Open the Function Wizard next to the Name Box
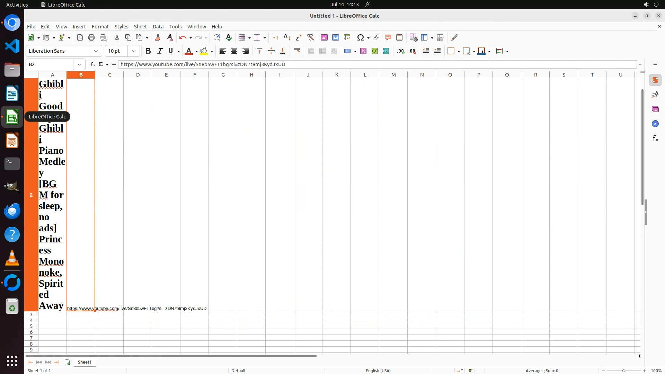665x374 pixels. pos(92,64)
